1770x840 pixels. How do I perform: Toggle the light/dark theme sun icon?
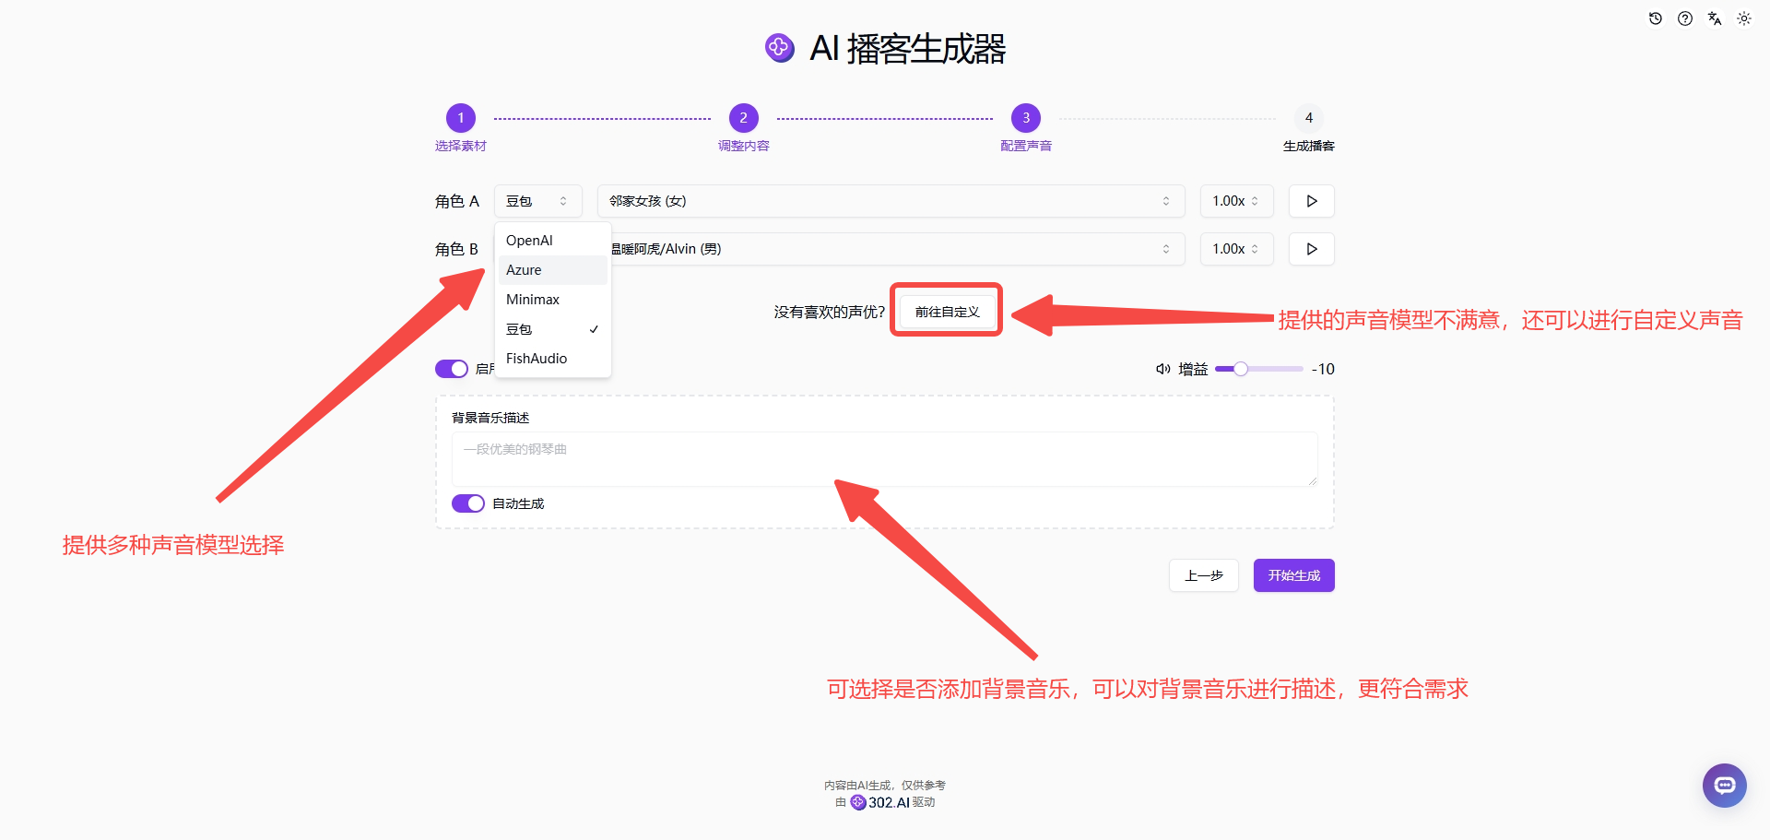click(1744, 18)
